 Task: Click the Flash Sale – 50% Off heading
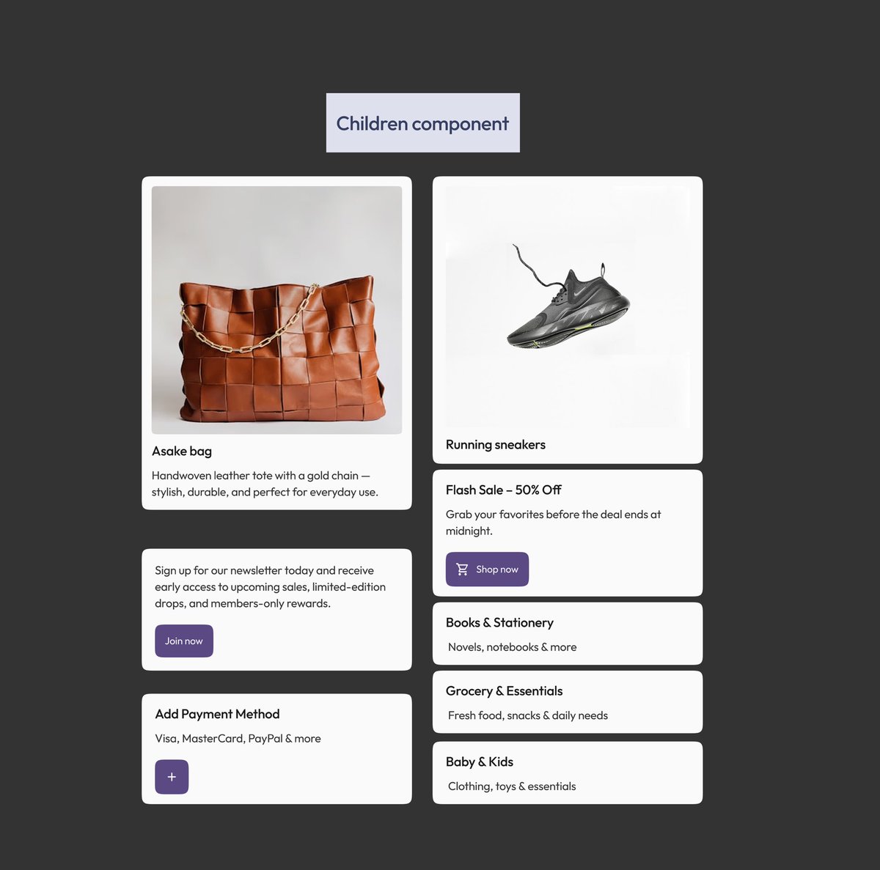(x=504, y=490)
